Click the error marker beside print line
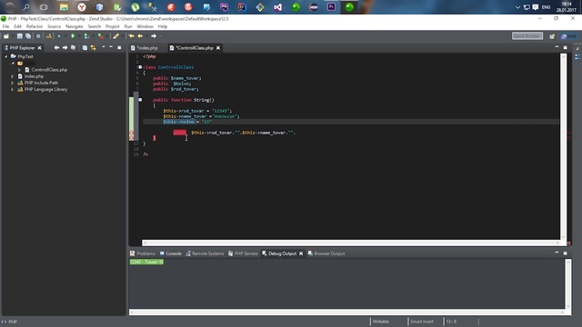The image size is (582, 327). 131,133
